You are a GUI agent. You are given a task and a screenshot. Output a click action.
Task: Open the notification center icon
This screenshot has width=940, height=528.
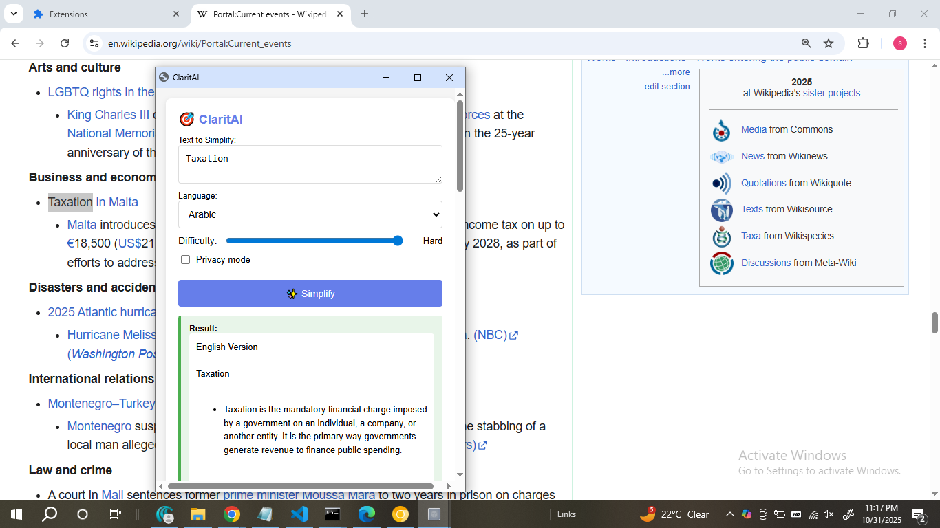tap(919, 514)
